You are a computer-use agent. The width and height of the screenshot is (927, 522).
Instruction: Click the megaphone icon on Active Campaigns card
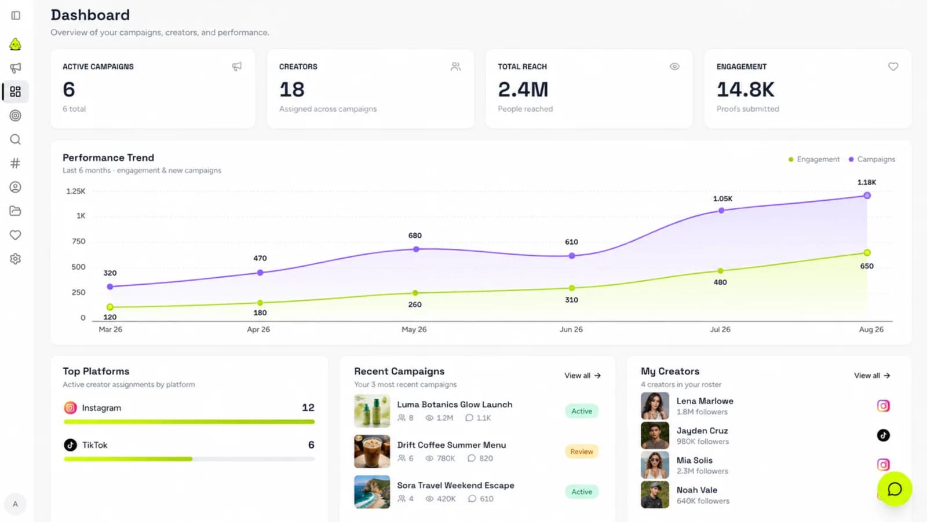point(237,67)
